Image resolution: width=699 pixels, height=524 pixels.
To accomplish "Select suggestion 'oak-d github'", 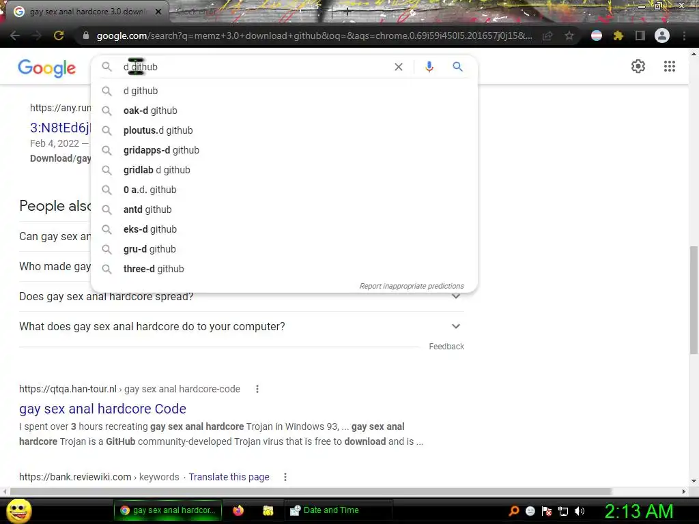I will 284,111.
